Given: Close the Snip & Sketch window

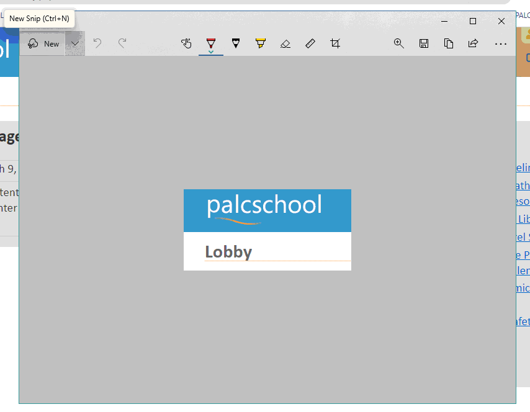Looking at the screenshot, I should click(501, 21).
